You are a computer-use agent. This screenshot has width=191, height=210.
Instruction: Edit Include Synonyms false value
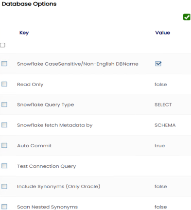tap(160, 187)
